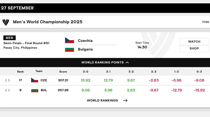Click the arrow icon beside World Rankings
The width and height of the screenshot is (210, 117).
pyautogui.click(x=125, y=101)
